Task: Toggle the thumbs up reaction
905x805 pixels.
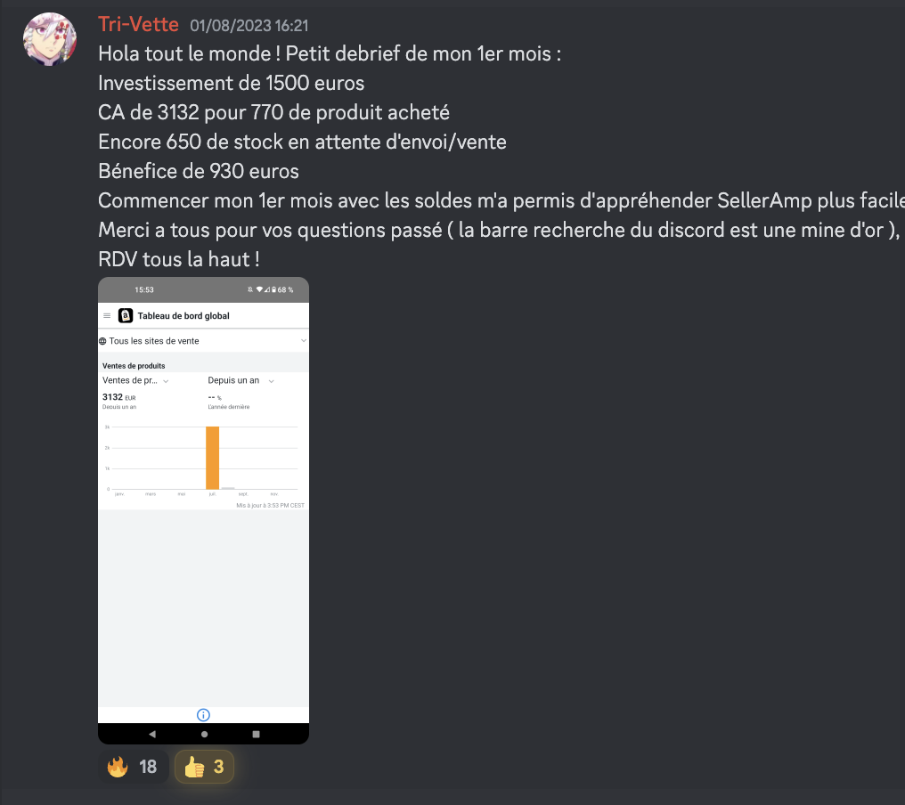Action: click(204, 767)
